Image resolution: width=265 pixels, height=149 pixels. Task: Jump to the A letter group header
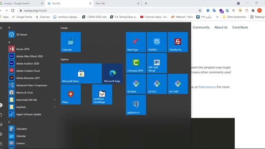[9, 42]
